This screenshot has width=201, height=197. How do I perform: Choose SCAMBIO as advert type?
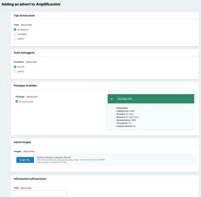tap(15, 34)
